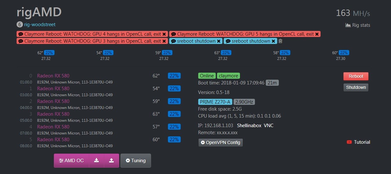Viewport: 391px width, 174px height.
Task: Click the 22% fan badge in GPU 1 list row
Action: tap(174, 89)
